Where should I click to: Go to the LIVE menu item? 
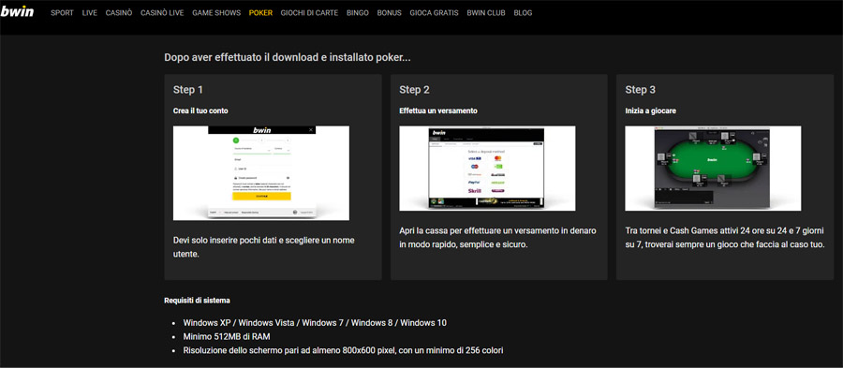point(90,13)
